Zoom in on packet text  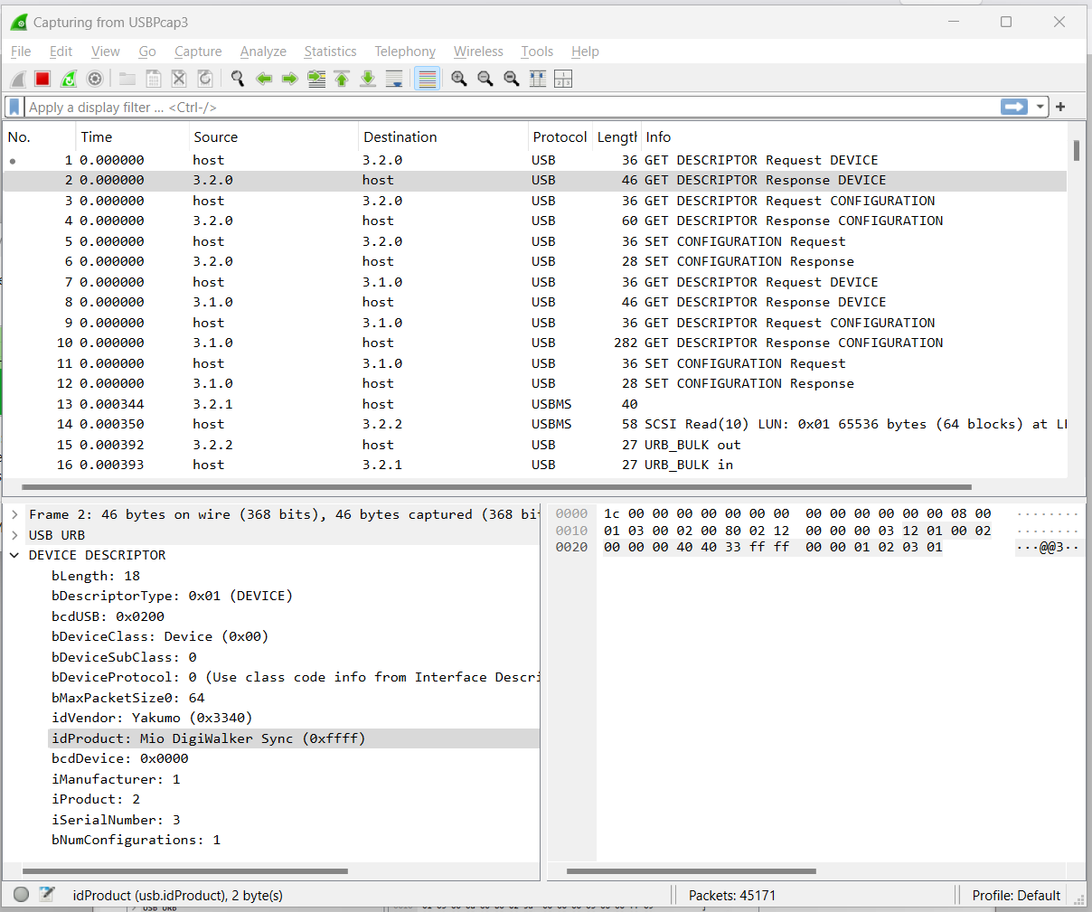click(x=459, y=79)
